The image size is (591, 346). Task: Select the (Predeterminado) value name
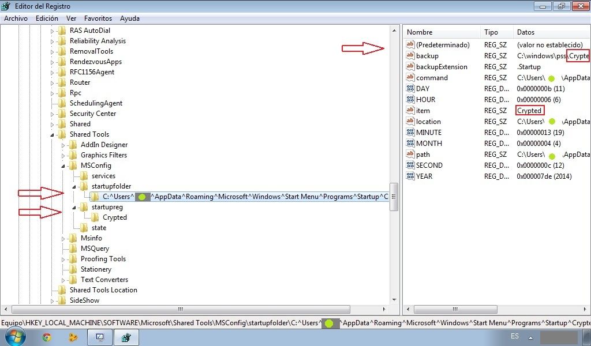443,45
